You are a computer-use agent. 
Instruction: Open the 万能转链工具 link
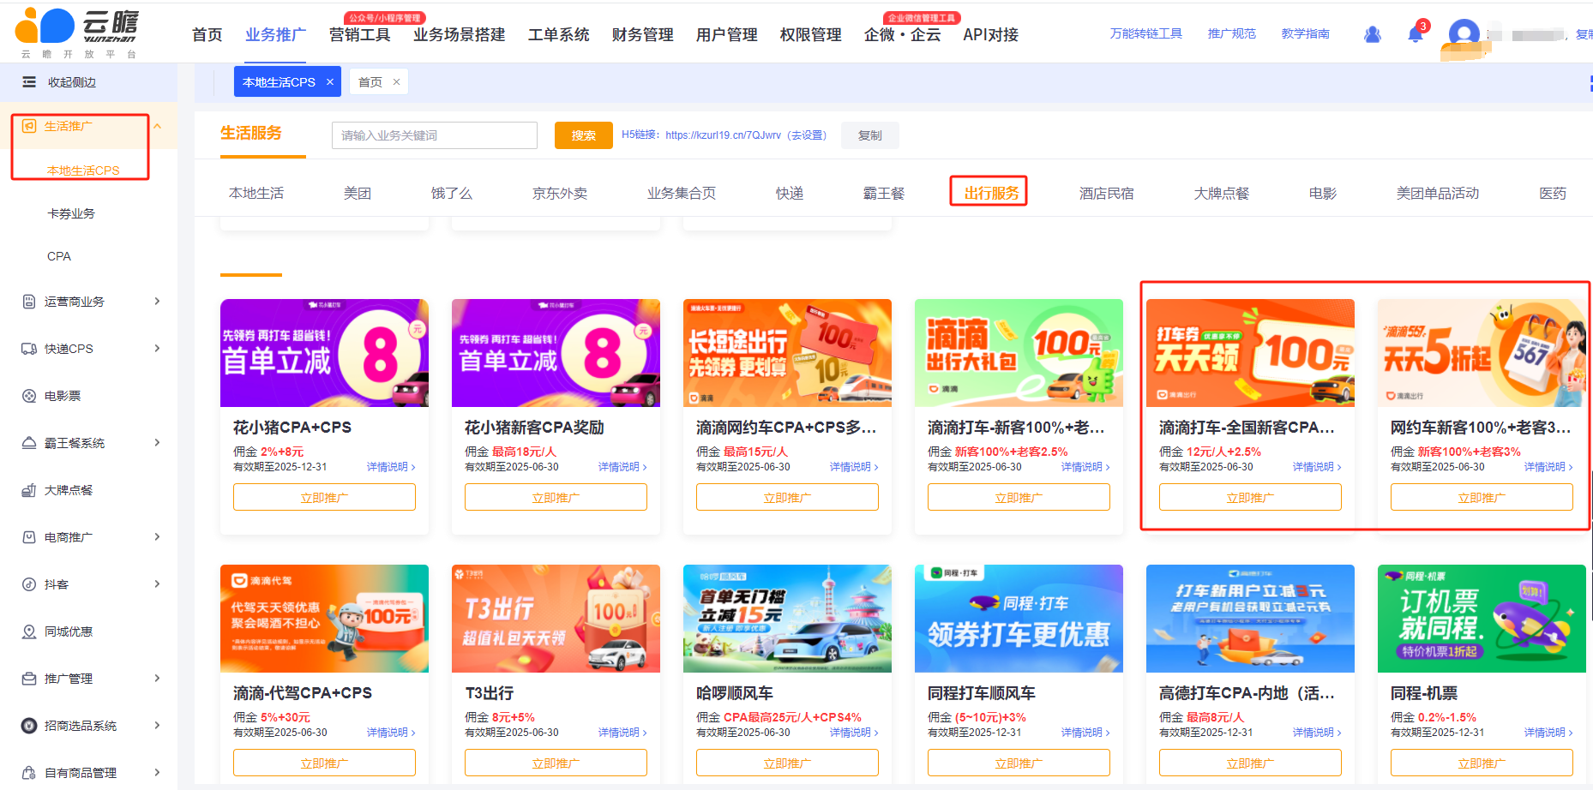[1146, 33]
